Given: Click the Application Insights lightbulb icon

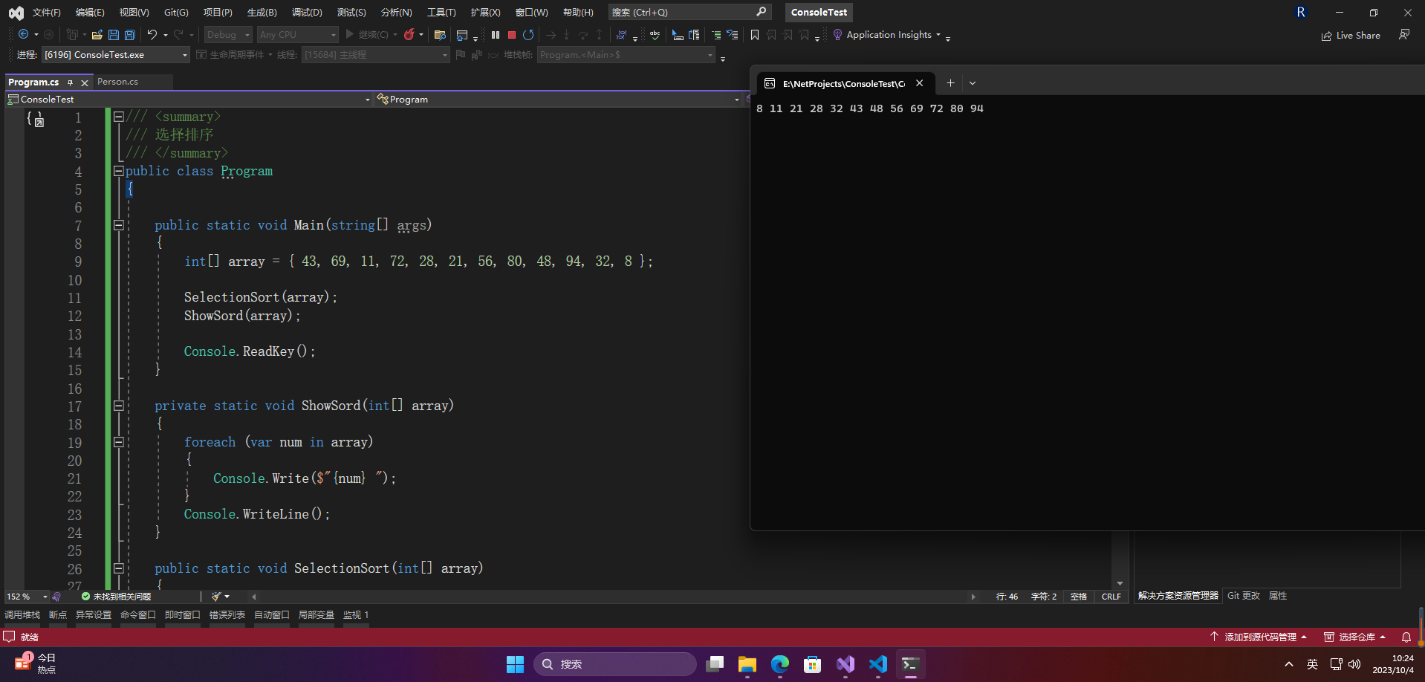Looking at the screenshot, I should [837, 35].
